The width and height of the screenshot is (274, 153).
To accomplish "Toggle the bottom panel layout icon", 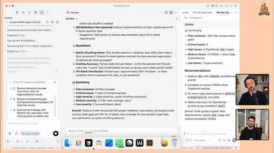I will click(222, 6).
